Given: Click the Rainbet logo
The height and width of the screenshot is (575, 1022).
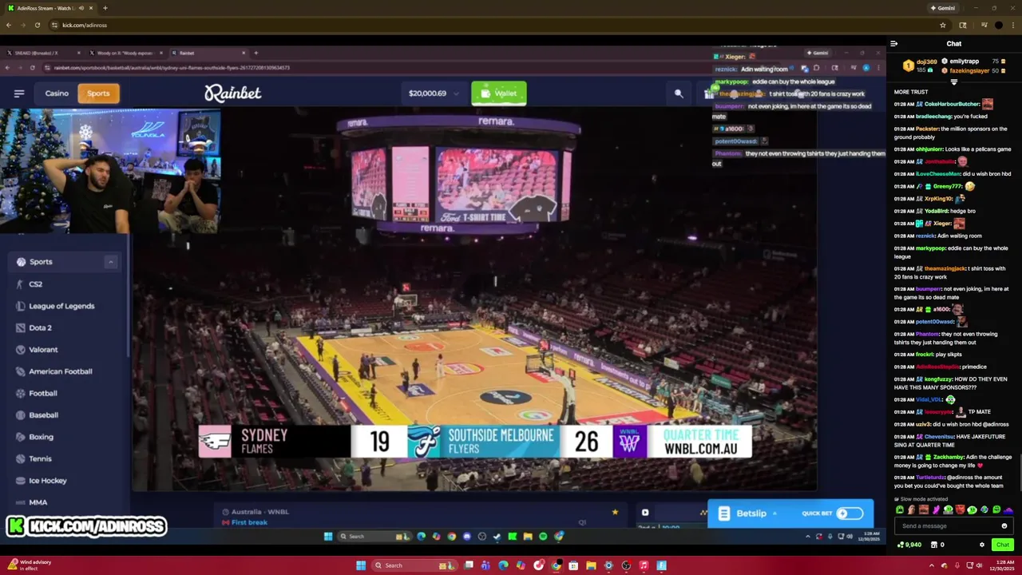Looking at the screenshot, I should [233, 93].
